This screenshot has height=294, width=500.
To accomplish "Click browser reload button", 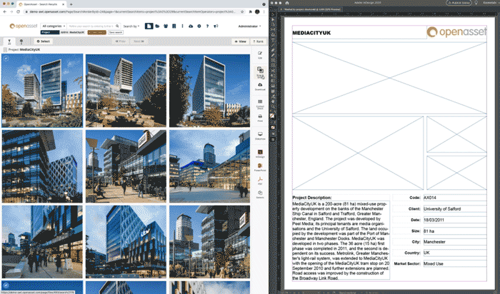I will pyautogui.click(x=18, y=12).
